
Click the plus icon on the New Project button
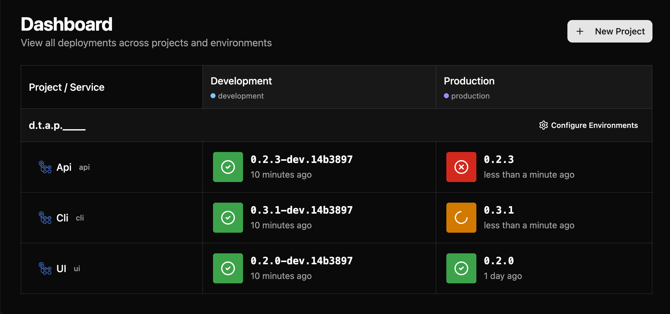[x=580, y=31]
